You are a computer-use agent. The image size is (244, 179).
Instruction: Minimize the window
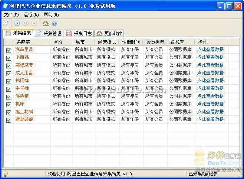coord(221,6)
